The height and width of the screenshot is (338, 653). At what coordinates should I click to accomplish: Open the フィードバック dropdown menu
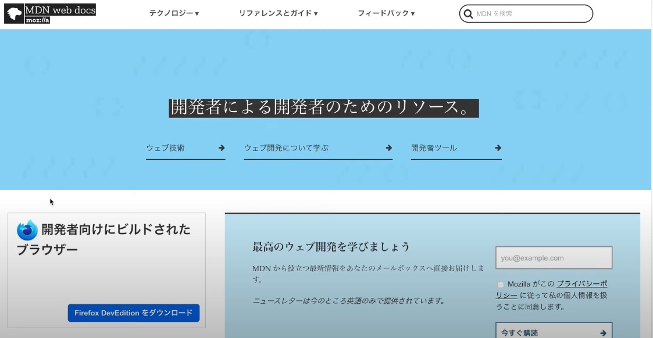coord(386,13)
